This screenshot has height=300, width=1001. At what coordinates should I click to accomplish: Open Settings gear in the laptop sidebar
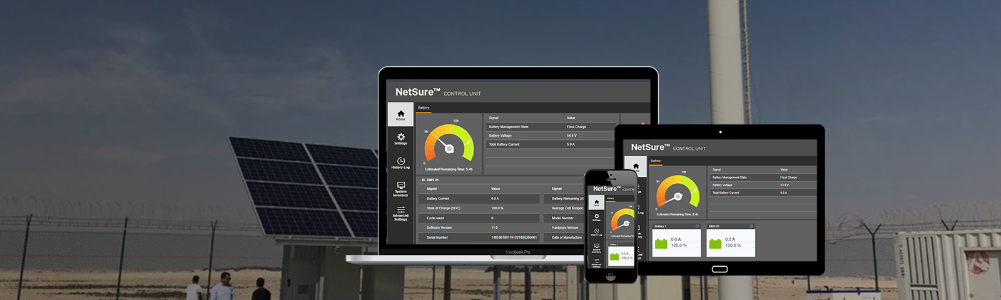[400, 138]
